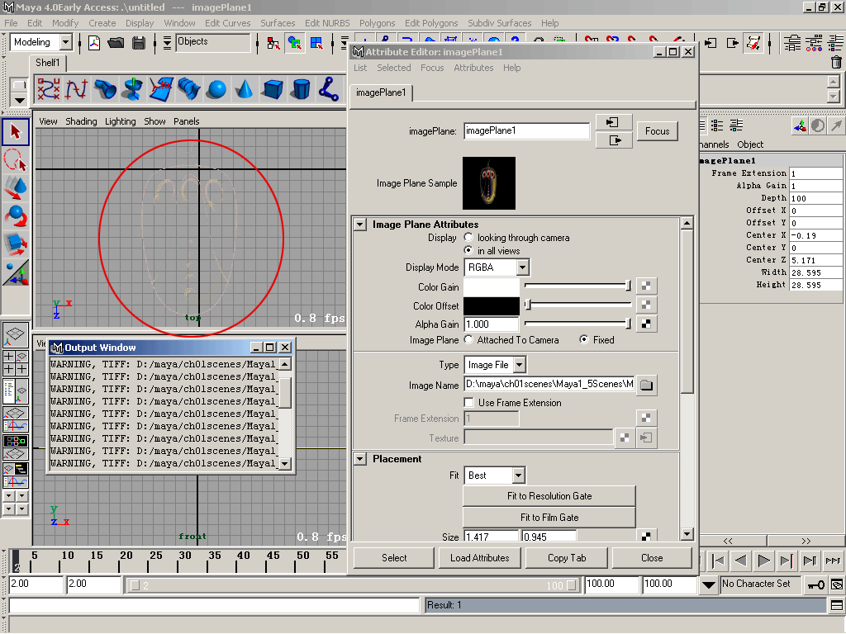The image size is (846, 634).
Task: Click the joint tool shelf icon
Action: point(329,89)
